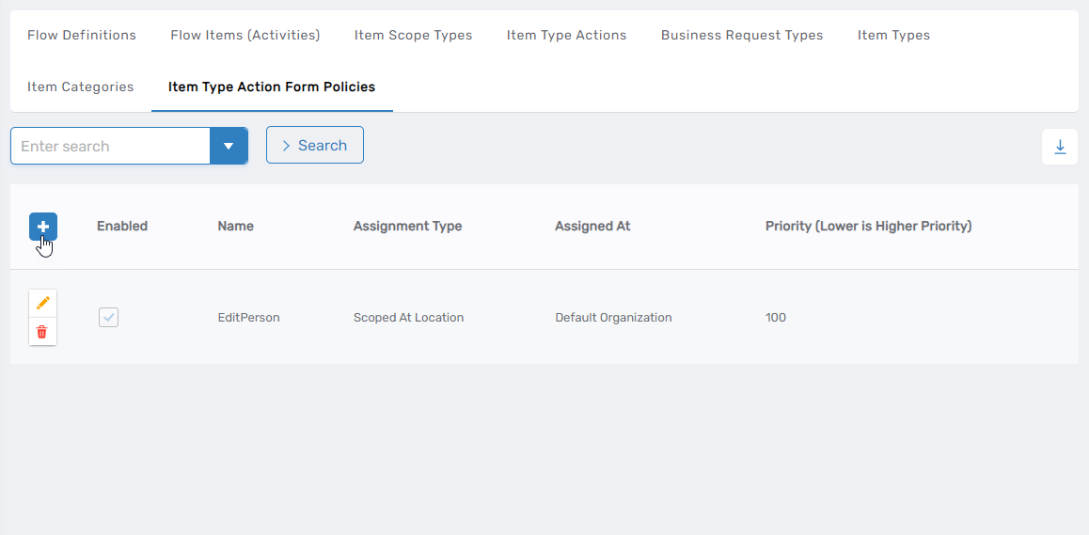1089x535 pixels.
Task: Click the Priority column header
Action: 868,226
